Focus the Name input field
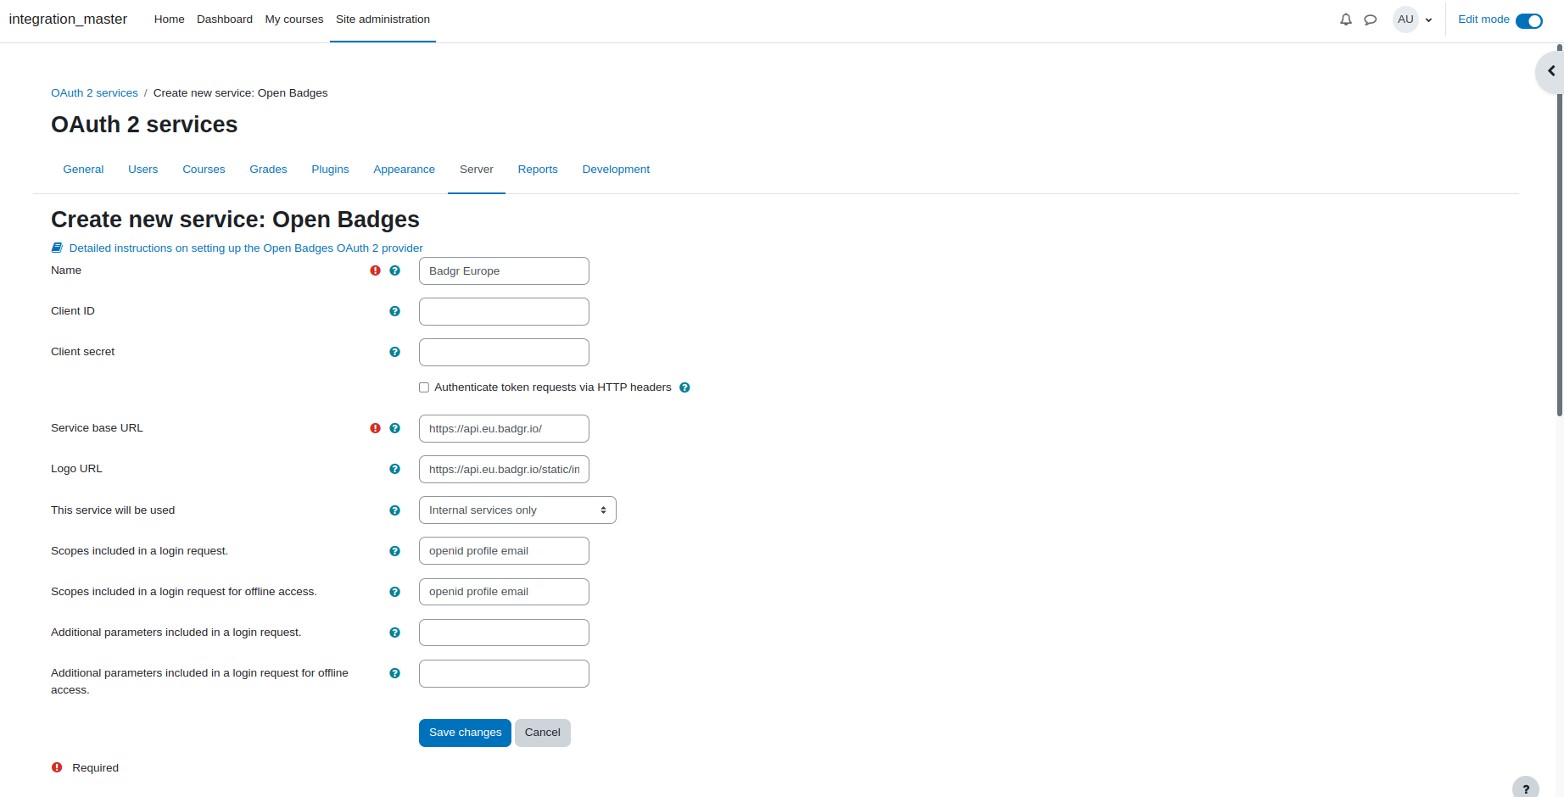 pyautogui.click(x=504, y=271)
